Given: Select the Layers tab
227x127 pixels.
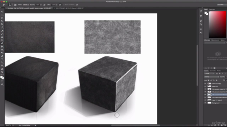Looking at the screenshot, I should click(206, 71).
